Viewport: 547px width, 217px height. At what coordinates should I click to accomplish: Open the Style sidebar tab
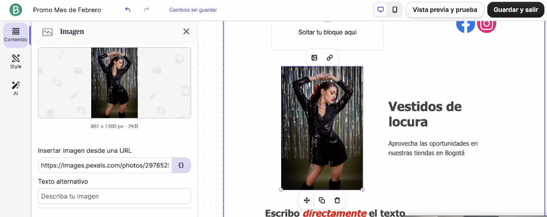(16, 61)
